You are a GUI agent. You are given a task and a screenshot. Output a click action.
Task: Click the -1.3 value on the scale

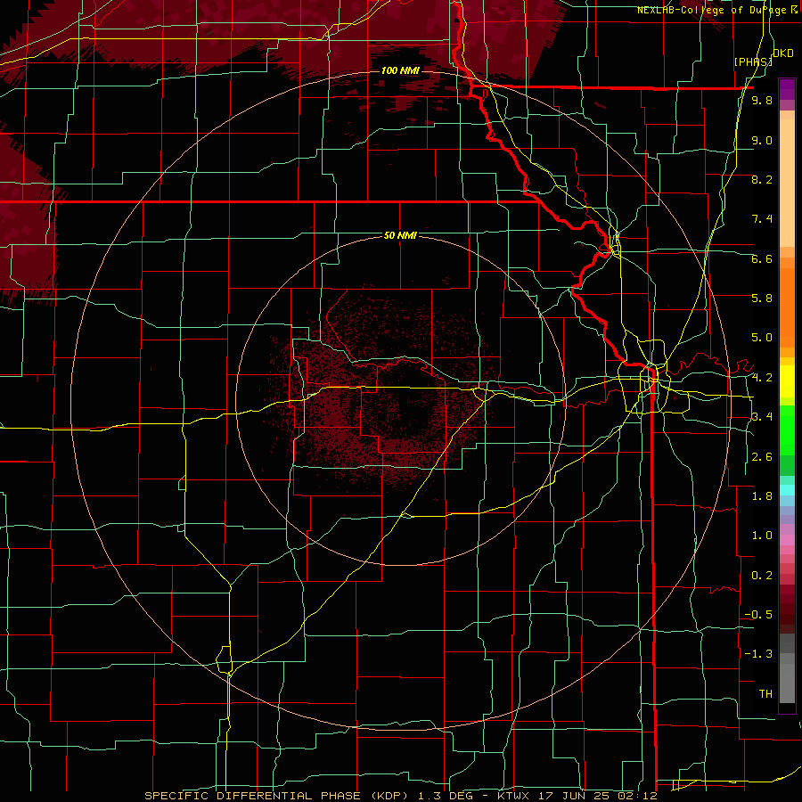click(x=758, y=654)
